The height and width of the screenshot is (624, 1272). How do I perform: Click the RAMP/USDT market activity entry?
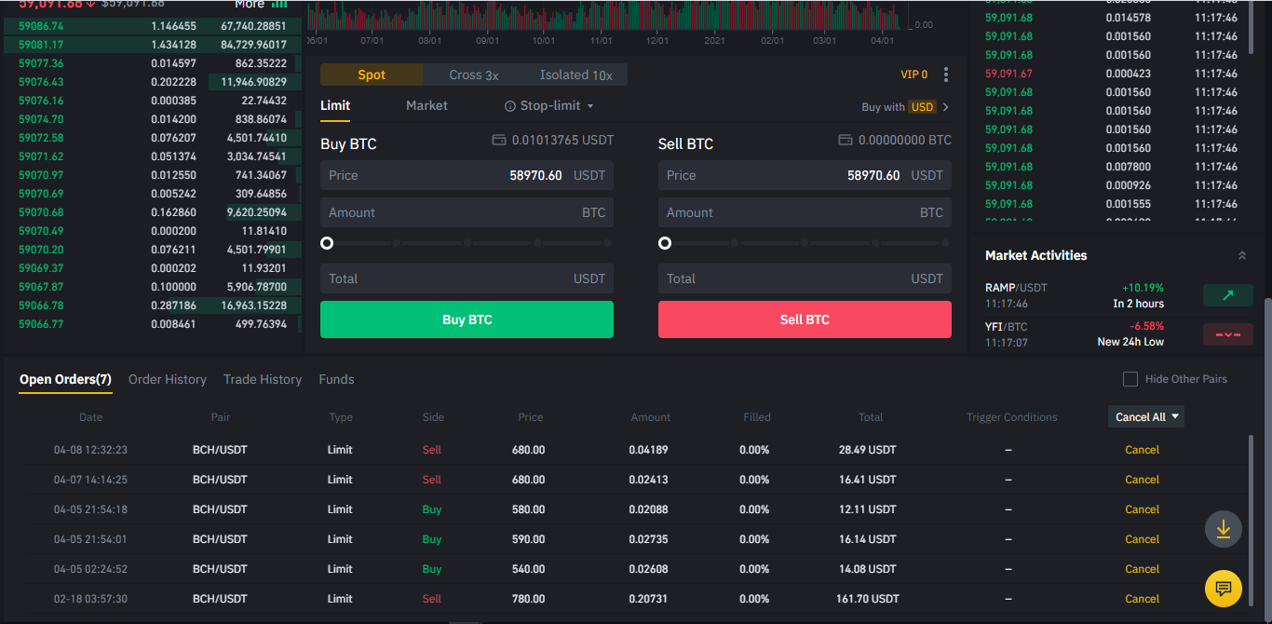click(x=1118, y=295)
